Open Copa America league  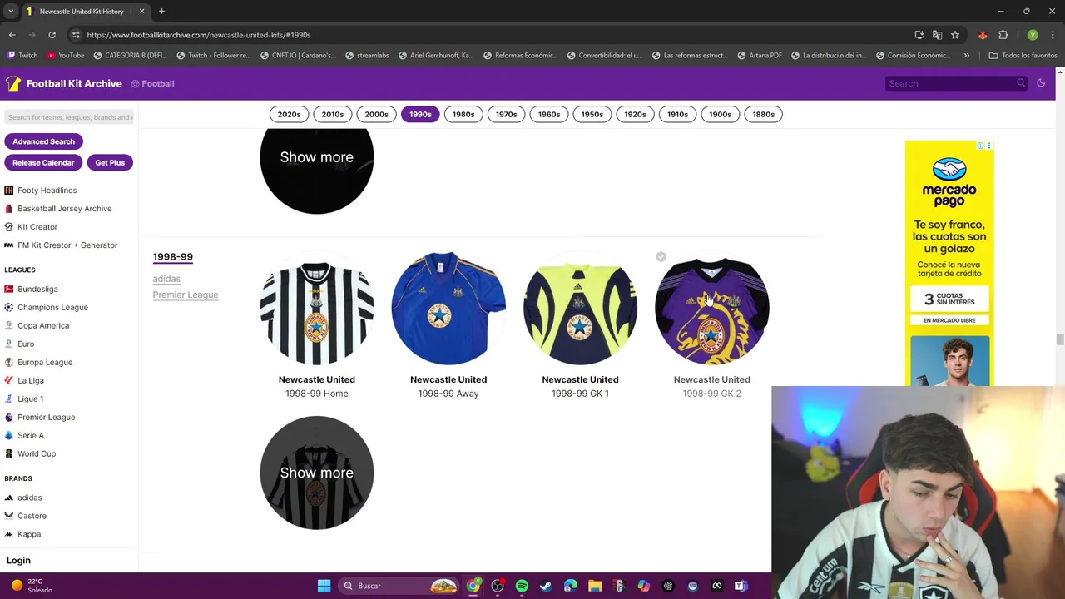43,326
